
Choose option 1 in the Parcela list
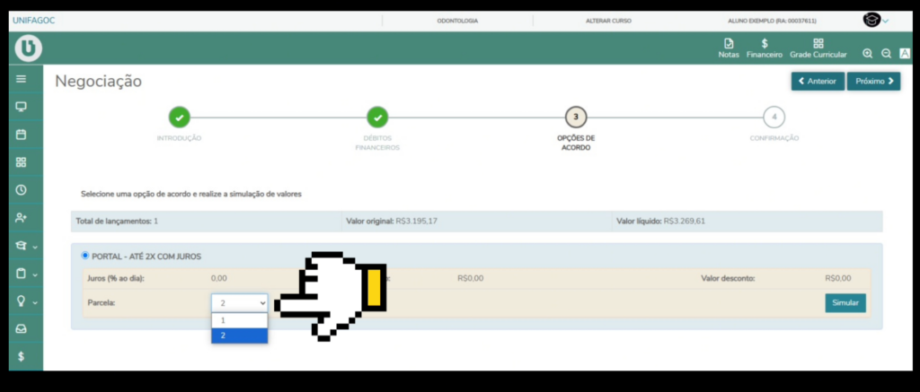(x=239, y=320)
